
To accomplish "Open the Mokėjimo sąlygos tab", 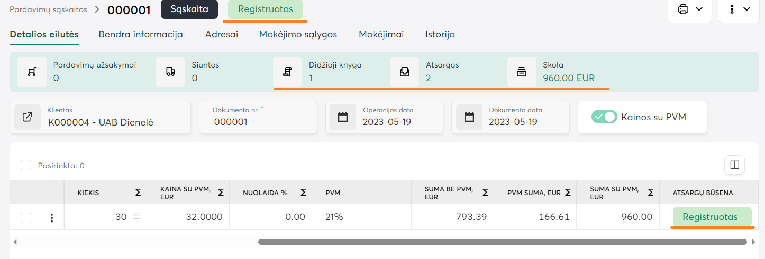I will [x=298, y=34].
